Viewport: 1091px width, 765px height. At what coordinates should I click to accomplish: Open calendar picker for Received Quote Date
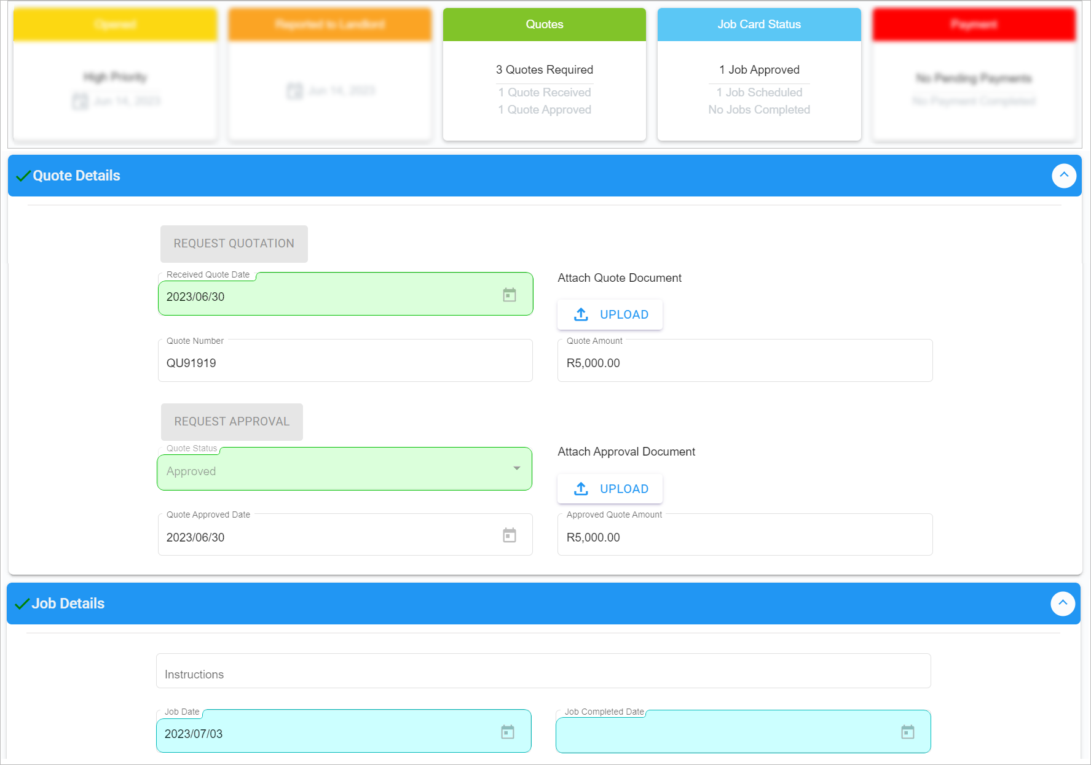[x=510, y=295]
